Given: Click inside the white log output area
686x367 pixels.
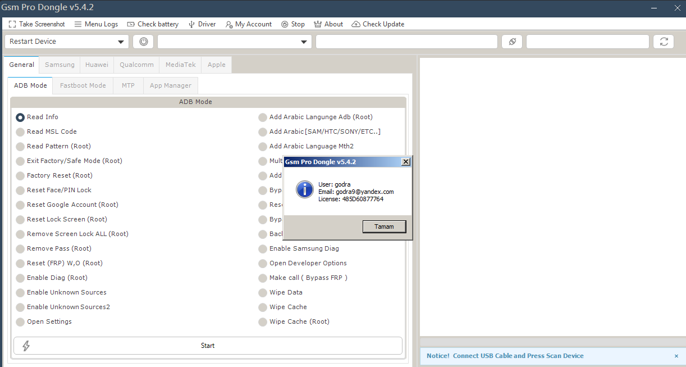Looking at the screenshot, I should [553, 197].
